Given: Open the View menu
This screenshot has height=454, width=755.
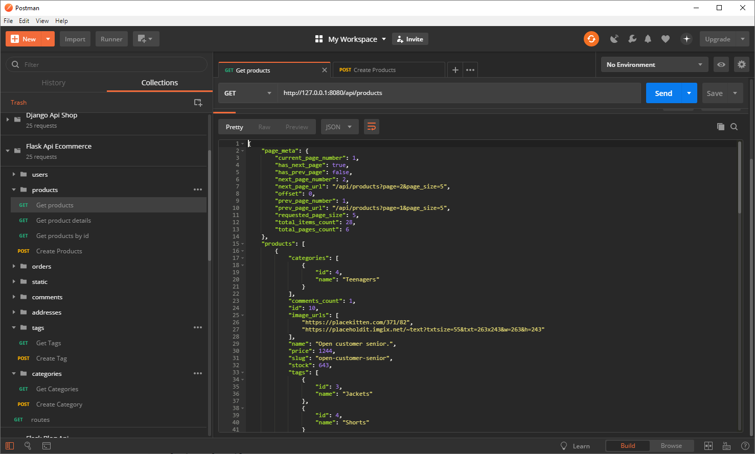Looking at the screenshot, I should click(x=42, y=21).
